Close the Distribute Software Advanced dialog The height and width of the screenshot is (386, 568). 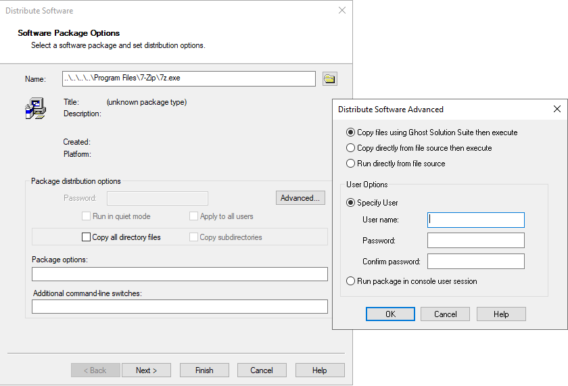pyautogui.click(x=557, y=109)
